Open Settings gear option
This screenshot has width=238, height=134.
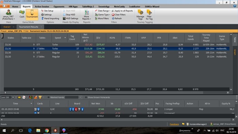click(x=47, y=15)
